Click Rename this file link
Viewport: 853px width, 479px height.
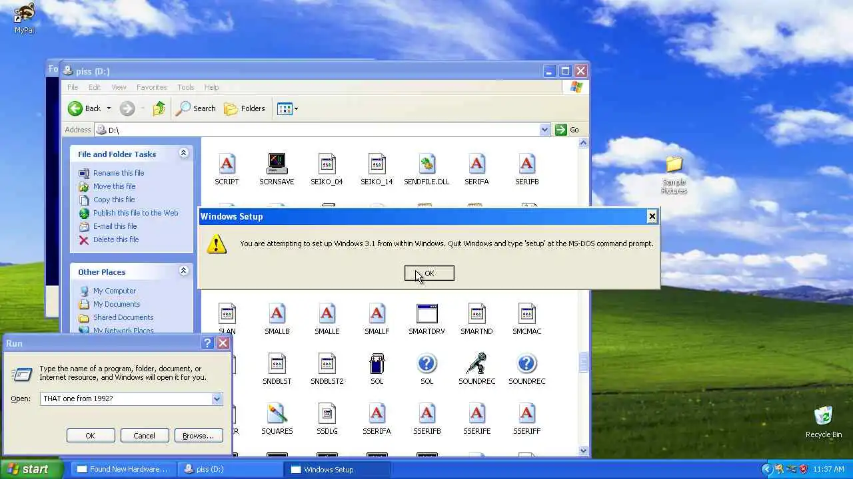pos(119,173)
